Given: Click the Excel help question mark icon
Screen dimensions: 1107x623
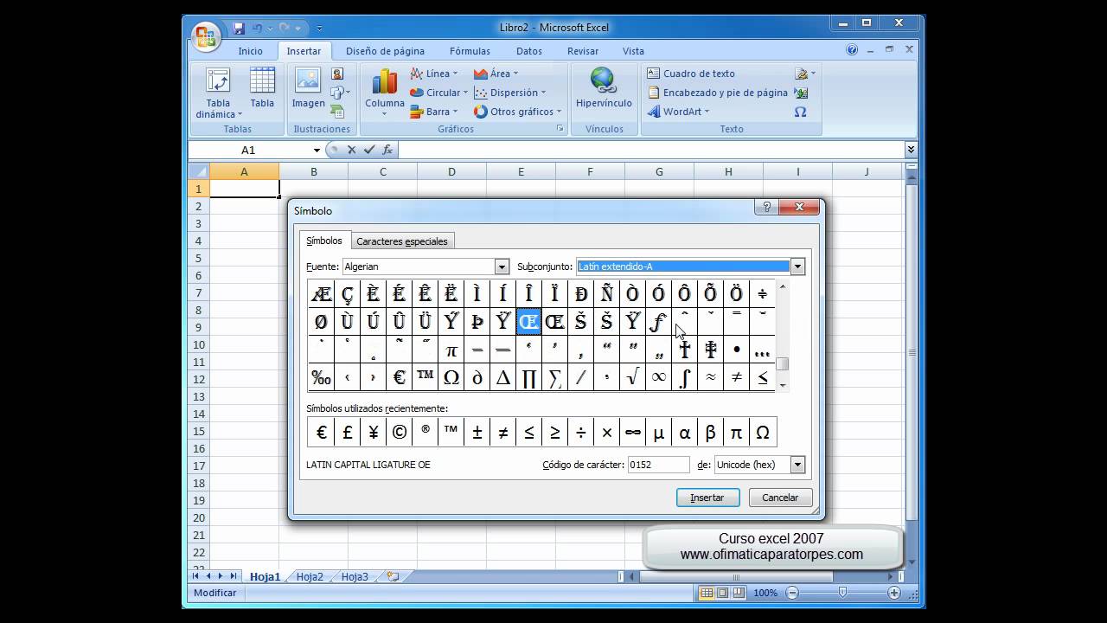Looking at the screenshot, I should [x=852, y=50].
